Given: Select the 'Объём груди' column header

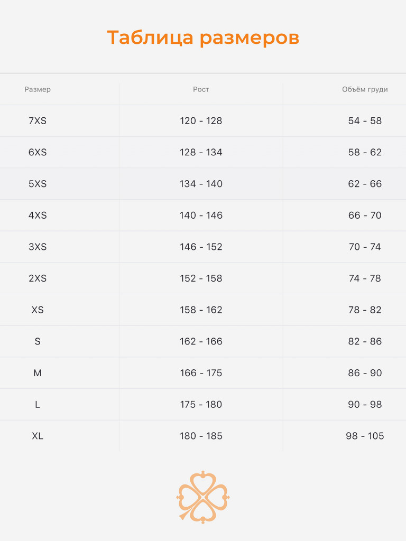Looking at the screenshot, I should (x=365, y=89).
